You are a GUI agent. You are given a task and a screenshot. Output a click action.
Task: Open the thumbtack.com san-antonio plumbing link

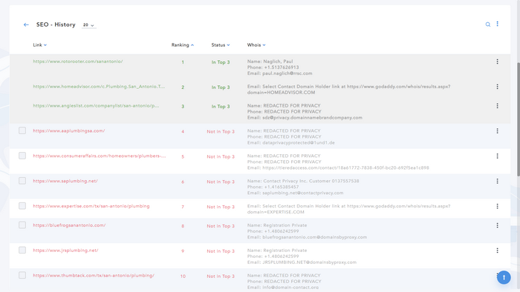(94, 276)
